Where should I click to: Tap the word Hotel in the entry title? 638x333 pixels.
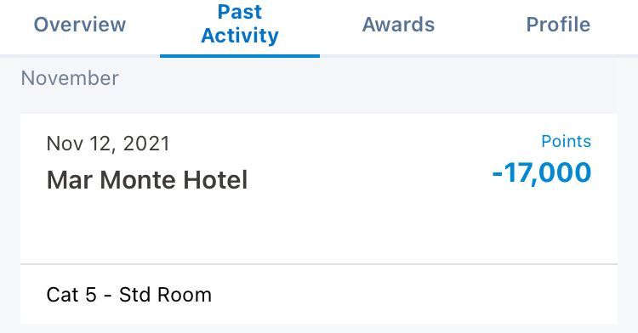pyautogui.click(x=215, y=180)
